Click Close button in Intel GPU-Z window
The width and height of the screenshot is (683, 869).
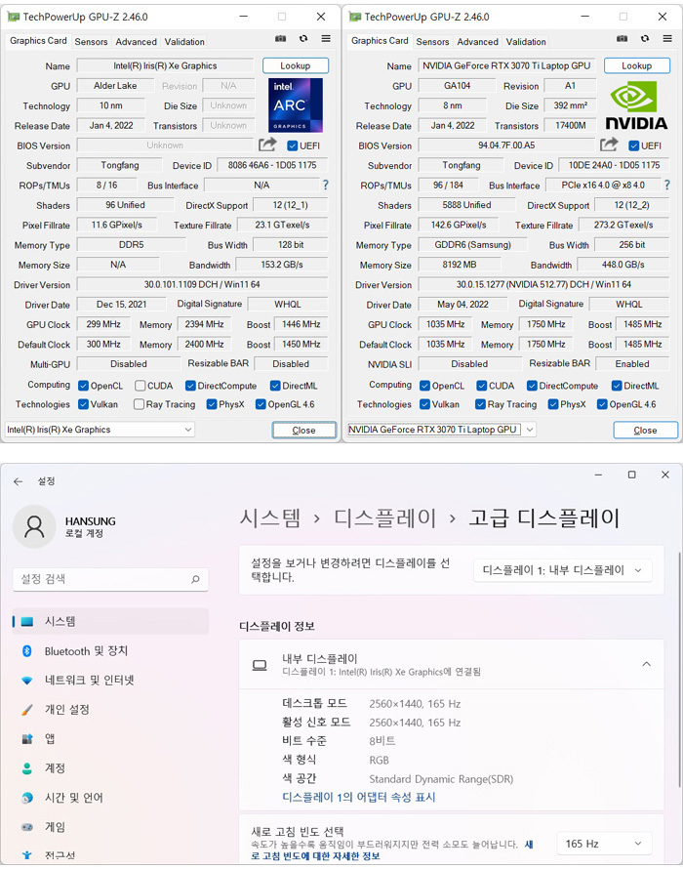click(x=303, y=430)
